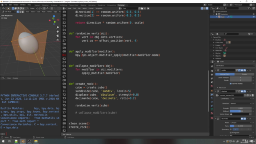Click the displace Strength field

click(241, 108)
